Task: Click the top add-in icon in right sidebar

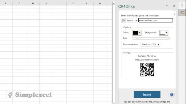Action: [x=182, y=5]
